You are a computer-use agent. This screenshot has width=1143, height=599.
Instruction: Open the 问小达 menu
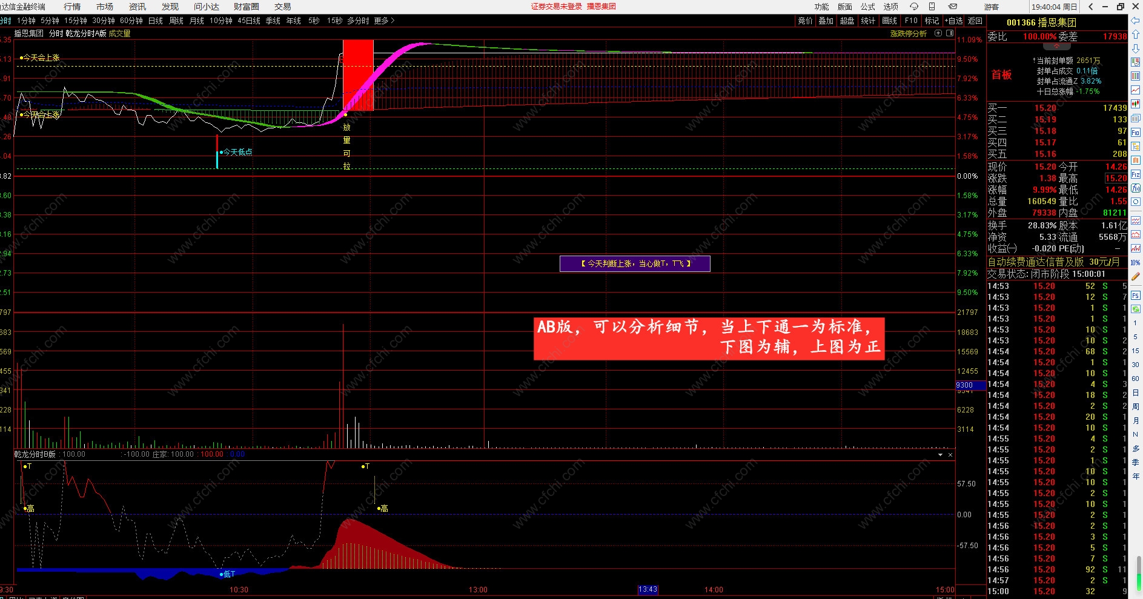(x=207, y=7)
